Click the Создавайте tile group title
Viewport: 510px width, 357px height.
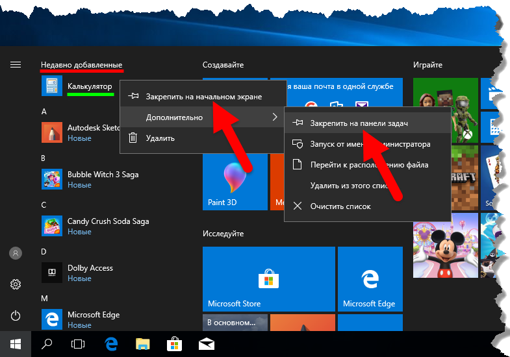(x=223, y=65)
